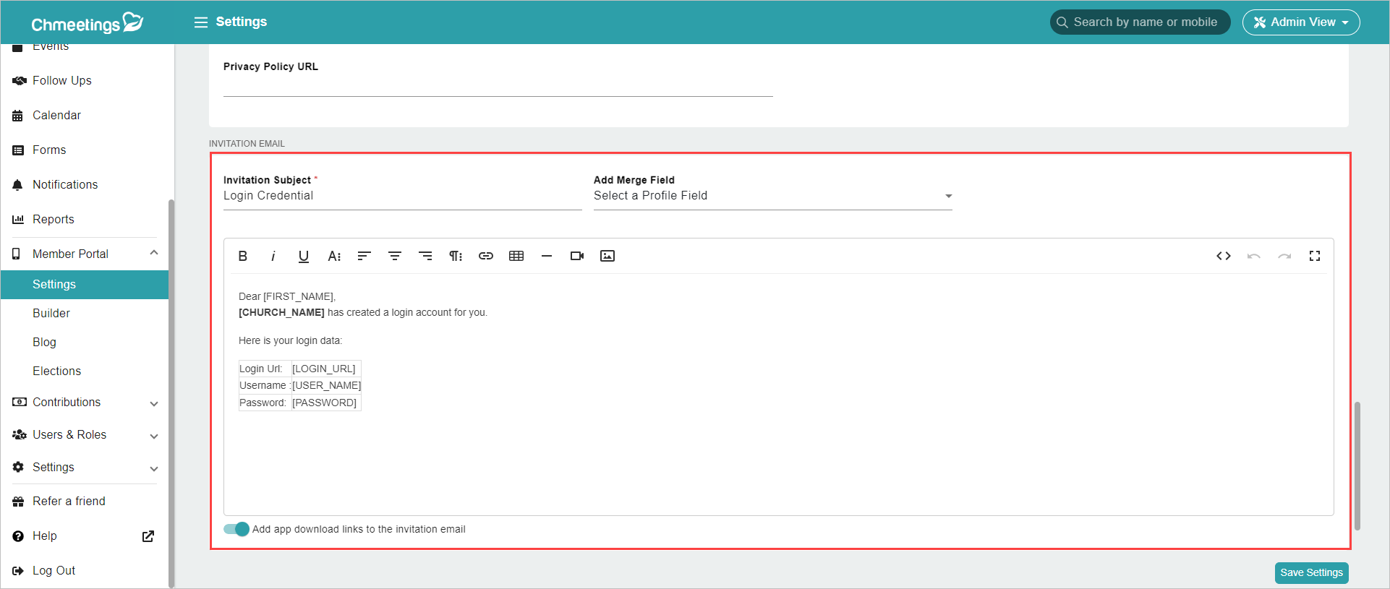Insert a table in the editor
1390x589 pixels.
click(x=516, y=256)
